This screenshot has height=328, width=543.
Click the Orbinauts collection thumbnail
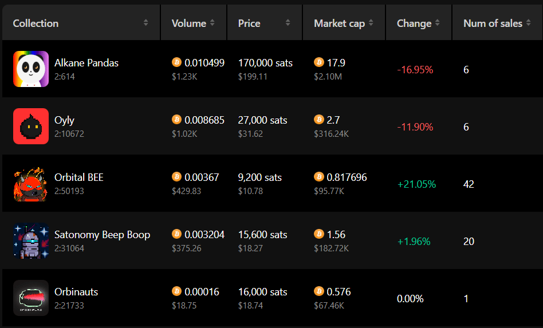click(31, 298)
